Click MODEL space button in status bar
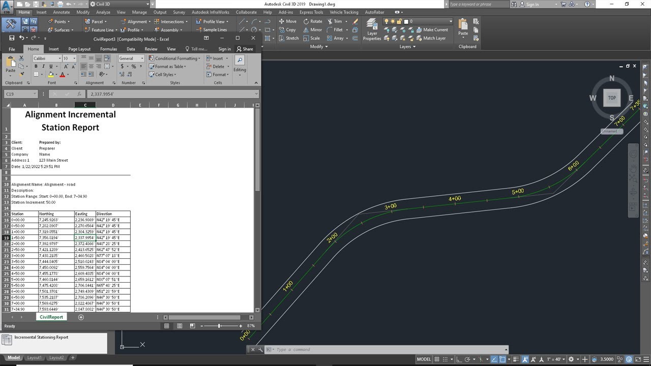Screen dimensions: 651x366 (424, 359)
